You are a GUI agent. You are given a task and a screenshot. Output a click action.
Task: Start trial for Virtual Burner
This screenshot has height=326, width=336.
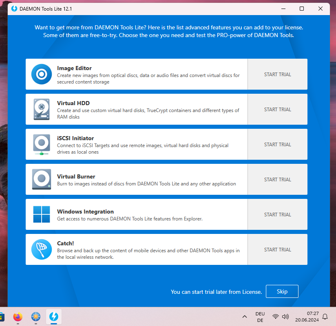click(278, 179)
